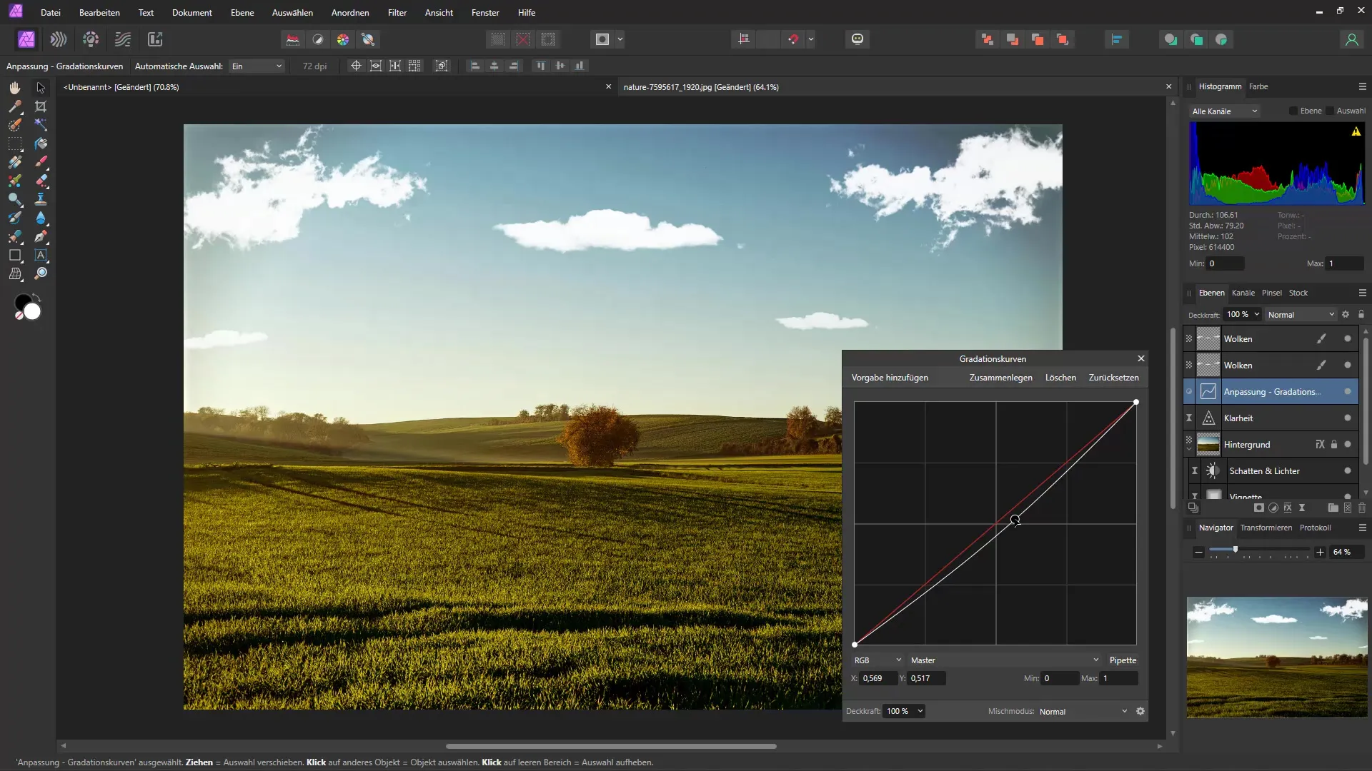Screen dimensions: 1372x771
Task: Open the Master channel dropdown
Action: coord(1005,660)
